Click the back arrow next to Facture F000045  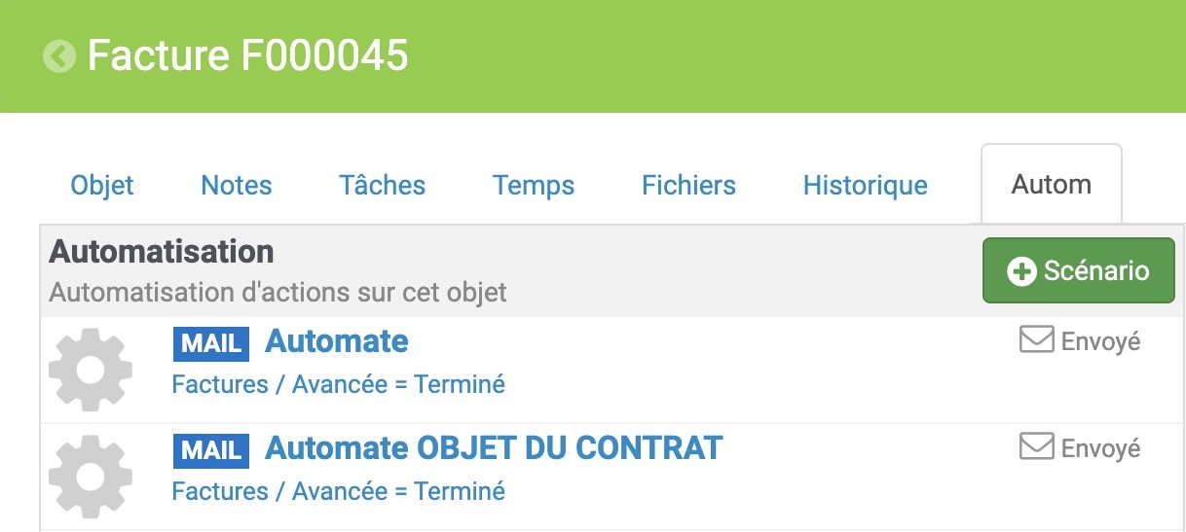pos(59,56)
